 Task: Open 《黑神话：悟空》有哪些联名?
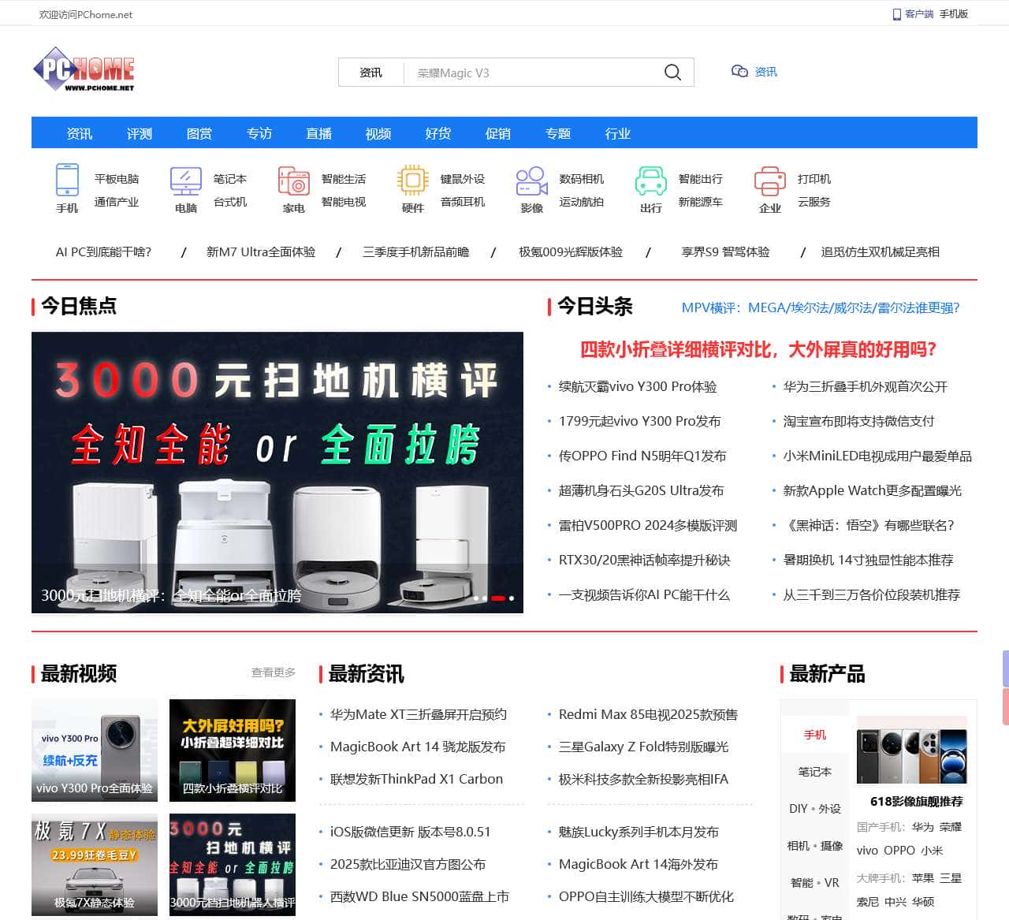(869, 525)
